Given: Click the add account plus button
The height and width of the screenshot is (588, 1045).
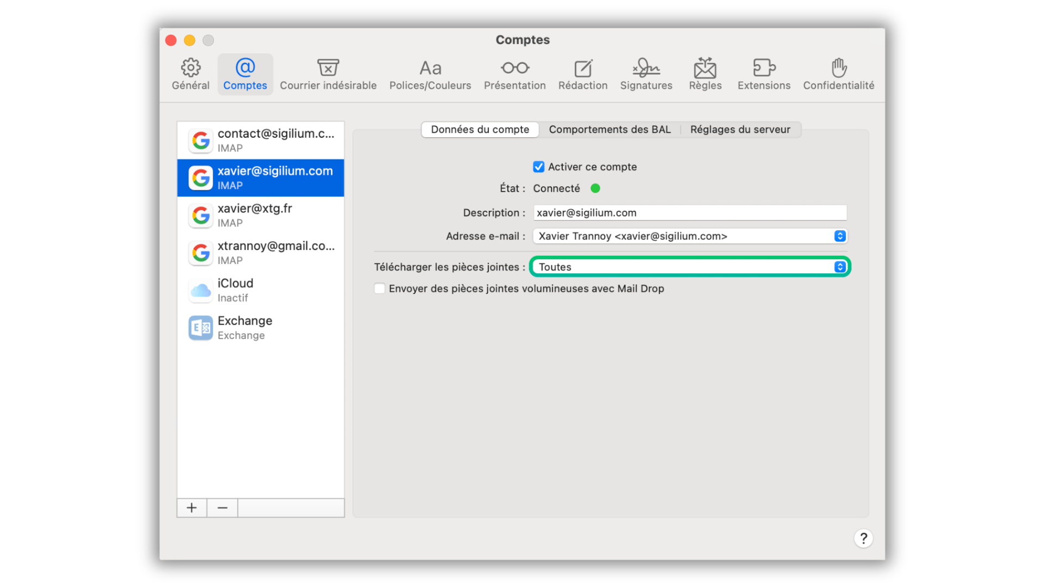Looking at the screenshot, I should coord(192,508).
